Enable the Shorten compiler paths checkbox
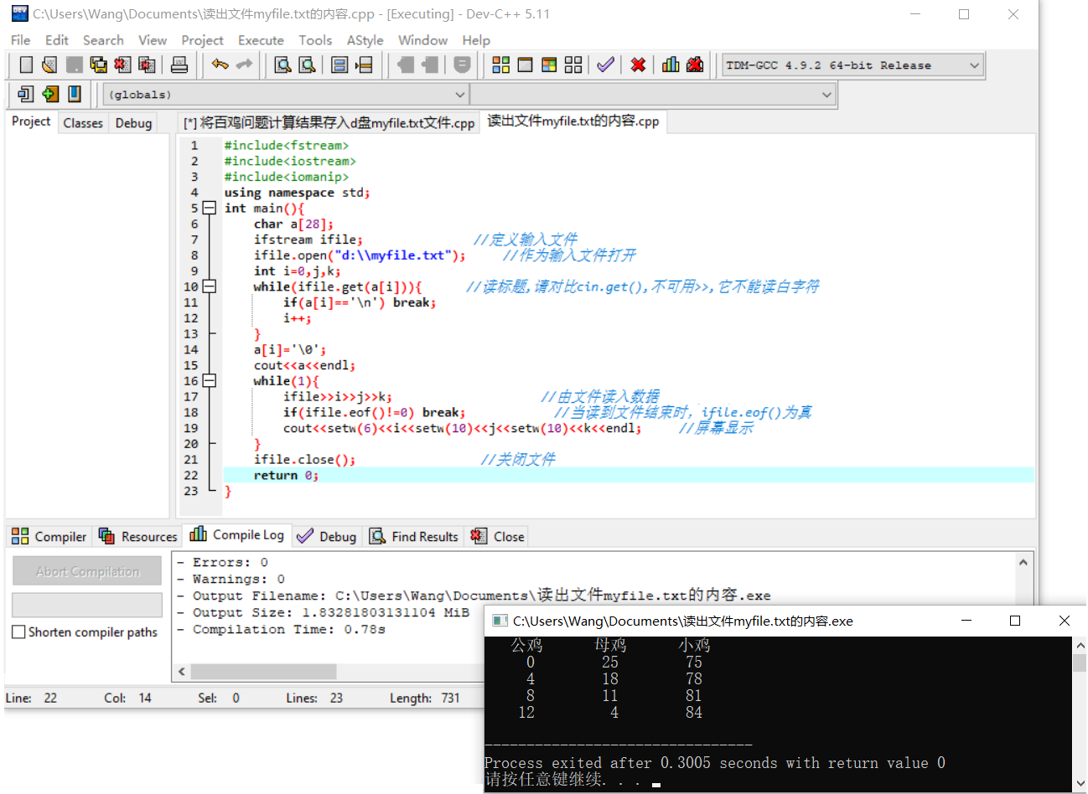The height and width of the screenshot is (794, 1088). click(19, 632)
